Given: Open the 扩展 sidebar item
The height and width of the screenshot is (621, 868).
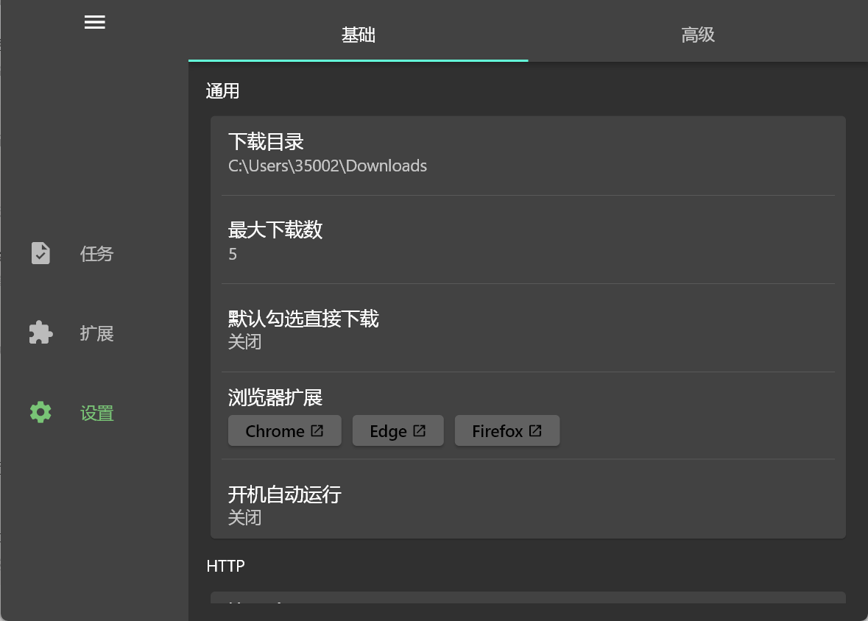Looking at the screenshot, I should (94, 333).
